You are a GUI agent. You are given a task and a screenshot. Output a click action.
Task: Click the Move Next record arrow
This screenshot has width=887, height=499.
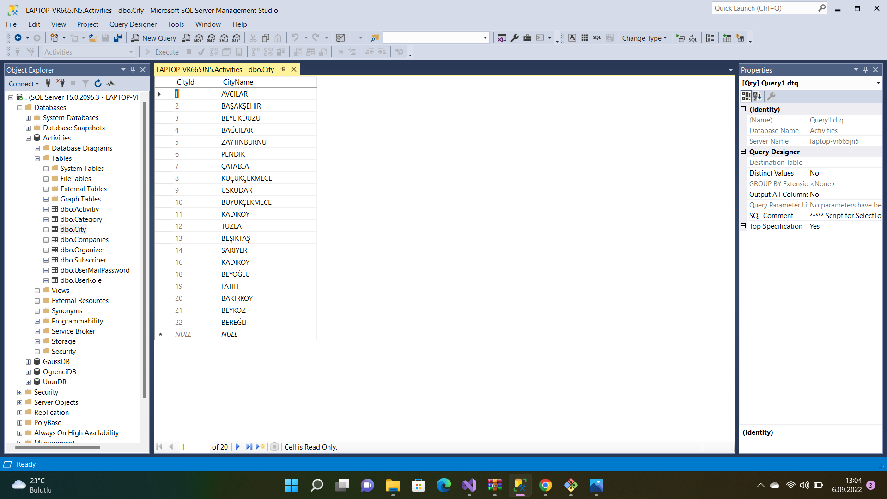point(237,447)
